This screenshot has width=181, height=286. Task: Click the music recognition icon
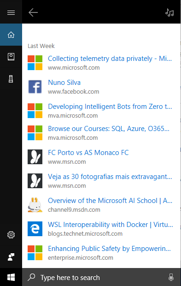pos(169,12)
